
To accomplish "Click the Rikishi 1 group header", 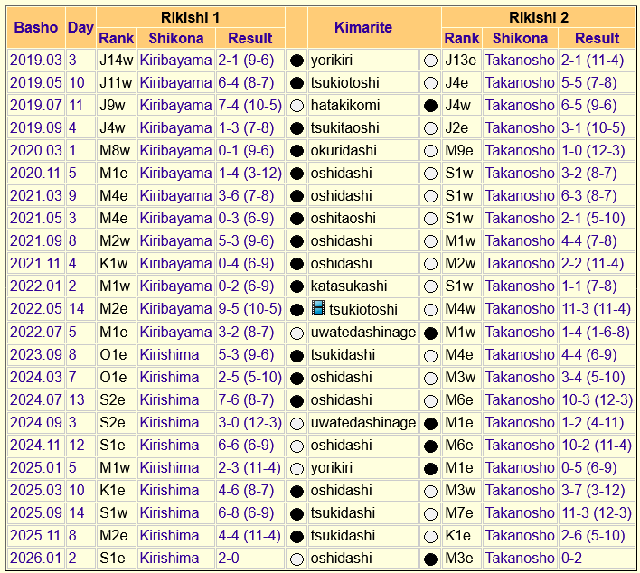I will [x=190, y=17].
